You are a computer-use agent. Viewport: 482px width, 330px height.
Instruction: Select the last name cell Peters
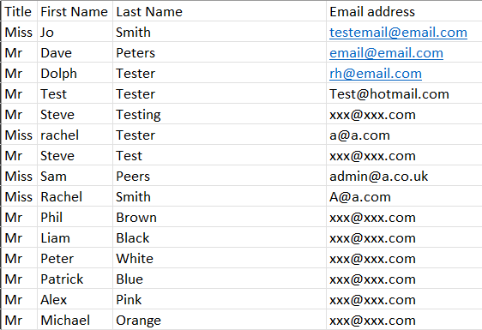click(220, 52)
